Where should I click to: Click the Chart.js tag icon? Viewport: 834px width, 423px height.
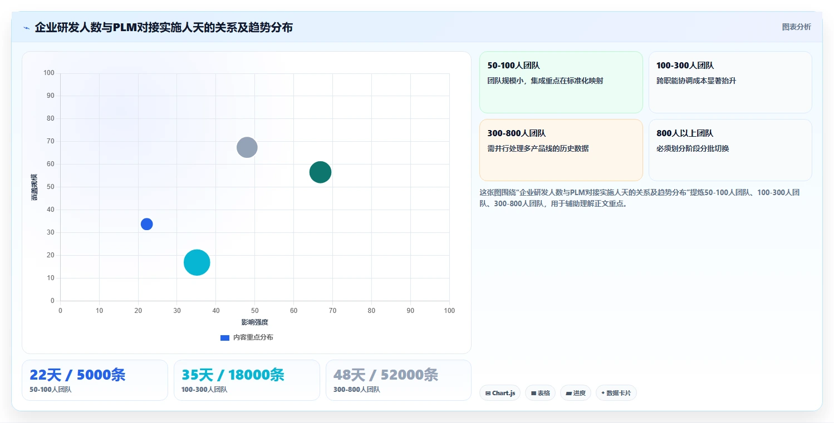click(x=488, y=393)
